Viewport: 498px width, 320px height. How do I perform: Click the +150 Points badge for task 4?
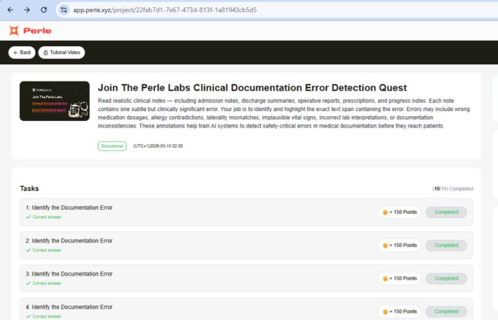pyautogui.click(x=400, y=312)
